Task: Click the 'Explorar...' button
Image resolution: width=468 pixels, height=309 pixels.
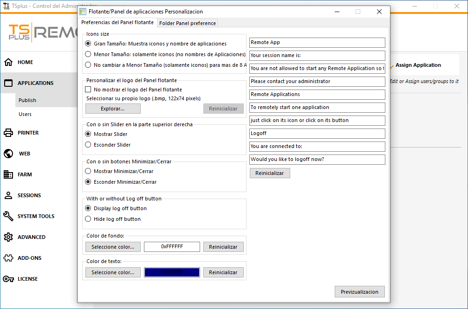Action: pyautogui.click(x=113, y=109)
